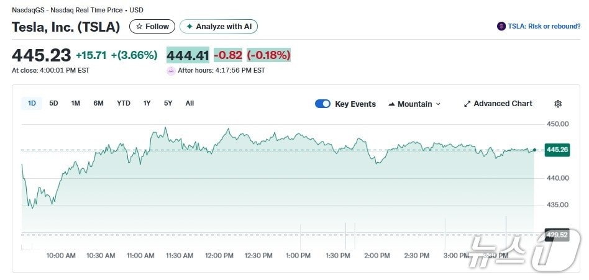Image resolution: width=589 pixels, height=280 pixels.
Task: Select the 1Y time range
Action: coord(147,103)
